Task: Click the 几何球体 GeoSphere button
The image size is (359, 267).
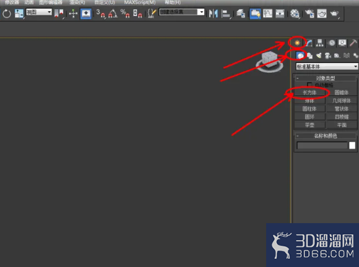Action: click(x=342, y=101)
